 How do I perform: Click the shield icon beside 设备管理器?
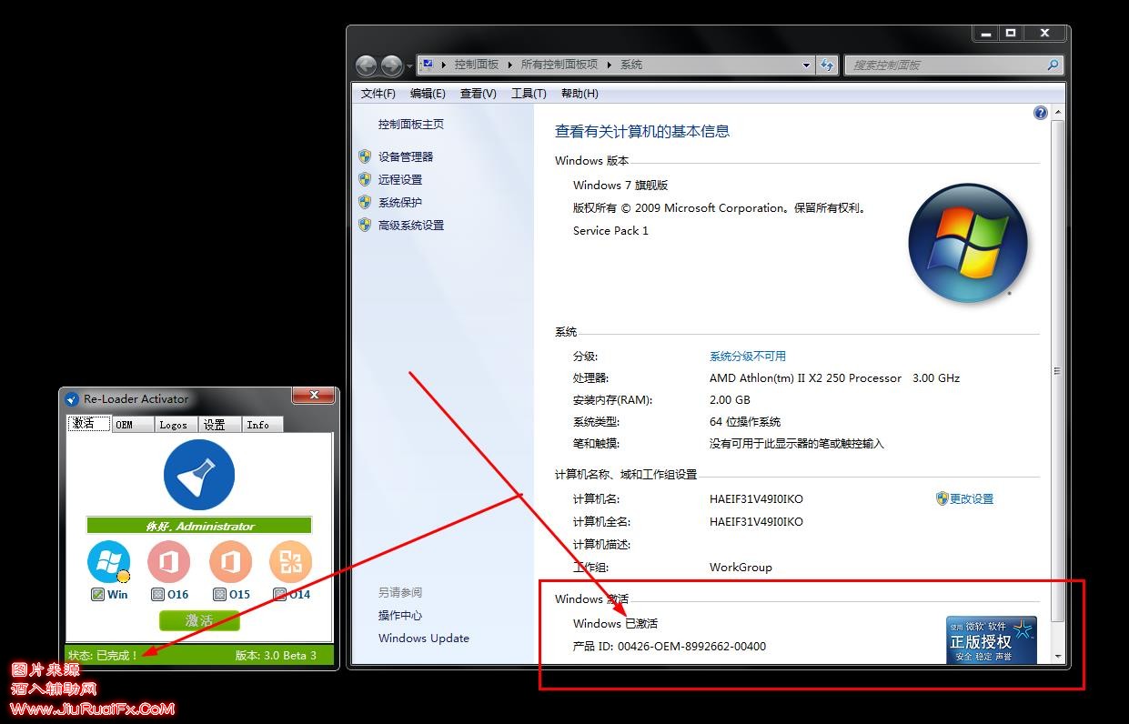(x=365, y=156)
